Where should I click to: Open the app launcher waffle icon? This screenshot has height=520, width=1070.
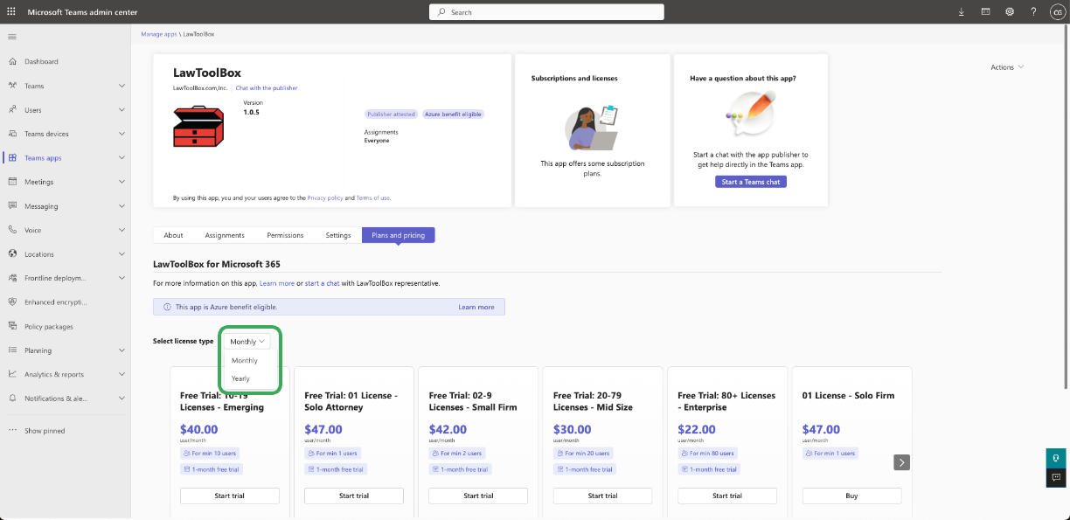pyautogui.click(x=10, y=12)
